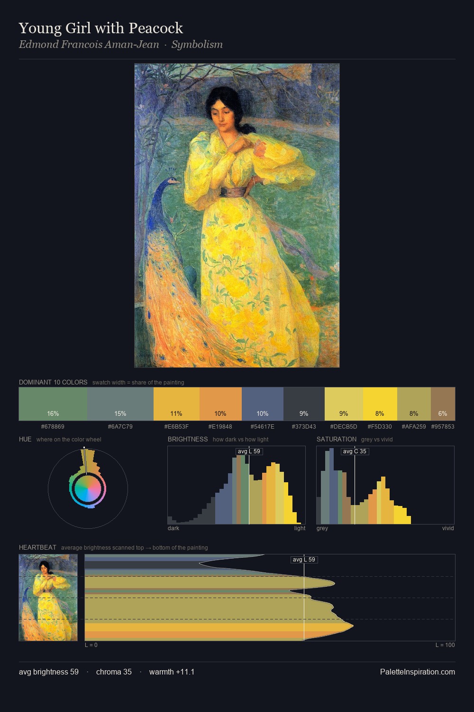Select the slate blue #54617E swatch
This screenshot has width=474, height=712.
[263, 404]
